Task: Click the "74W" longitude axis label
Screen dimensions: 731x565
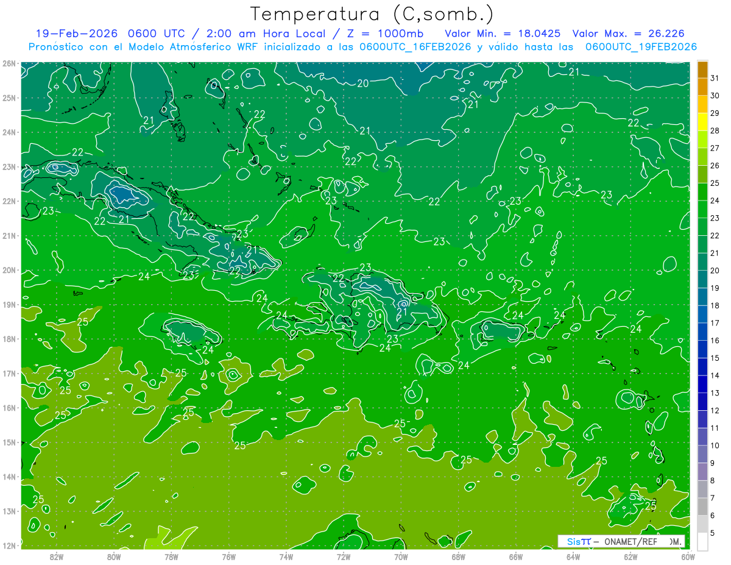Action: click(x=286, y=556)
